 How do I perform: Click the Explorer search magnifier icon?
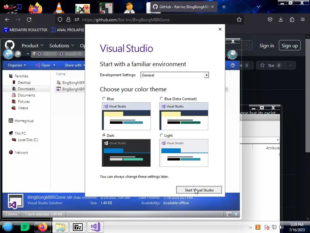click(x=232, y=54)
